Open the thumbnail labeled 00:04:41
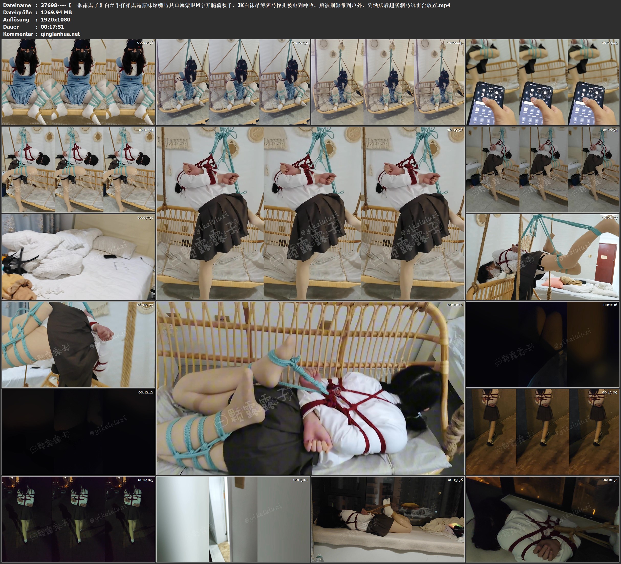The height and width of the screenshot is (564, 621). [x=78, y=170]
